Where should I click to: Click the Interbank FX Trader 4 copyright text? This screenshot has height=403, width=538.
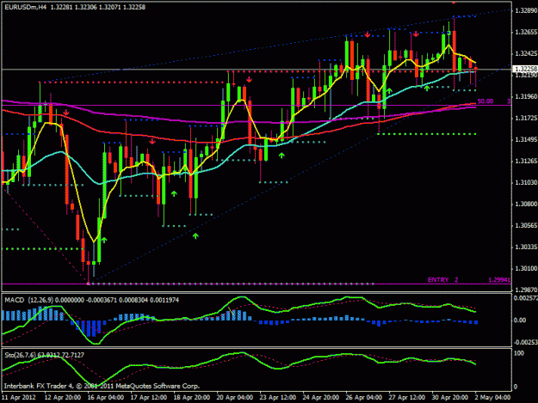tap(102, 386)
